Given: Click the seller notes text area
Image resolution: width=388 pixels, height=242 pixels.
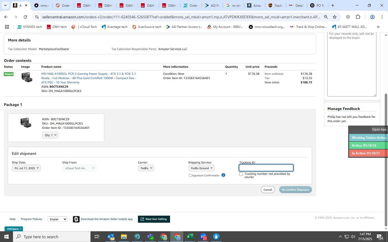Looking at the screenshot, I should pyautogui.click(x=352, y=64).
